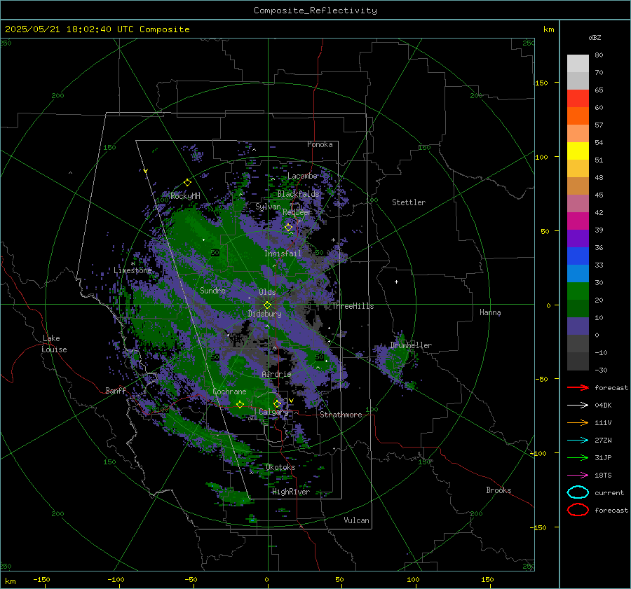Click the yellow diamond marker below RedDeer

(x=288, y=228)
